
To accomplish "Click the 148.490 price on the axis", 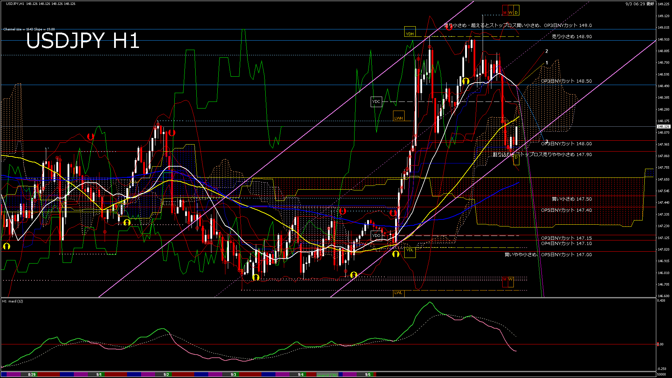I will pos(664,86).
